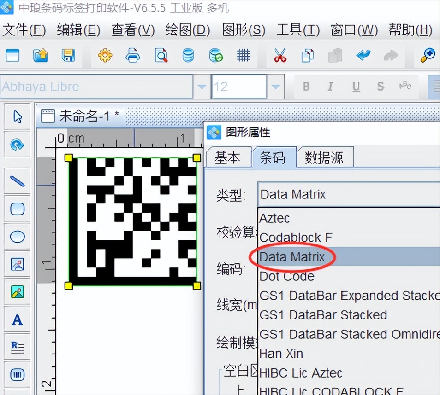This screenshot has width=440, height=395.
Task: Open a file with the folder icon
Action: [x=41, y=55]
